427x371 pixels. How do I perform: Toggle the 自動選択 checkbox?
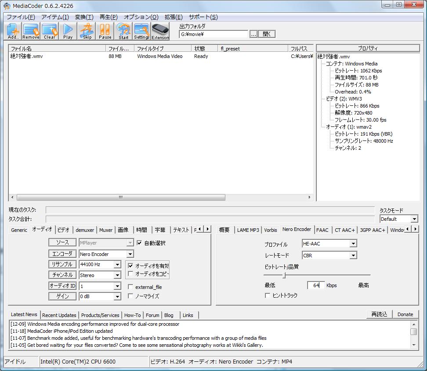pos(139,243)
